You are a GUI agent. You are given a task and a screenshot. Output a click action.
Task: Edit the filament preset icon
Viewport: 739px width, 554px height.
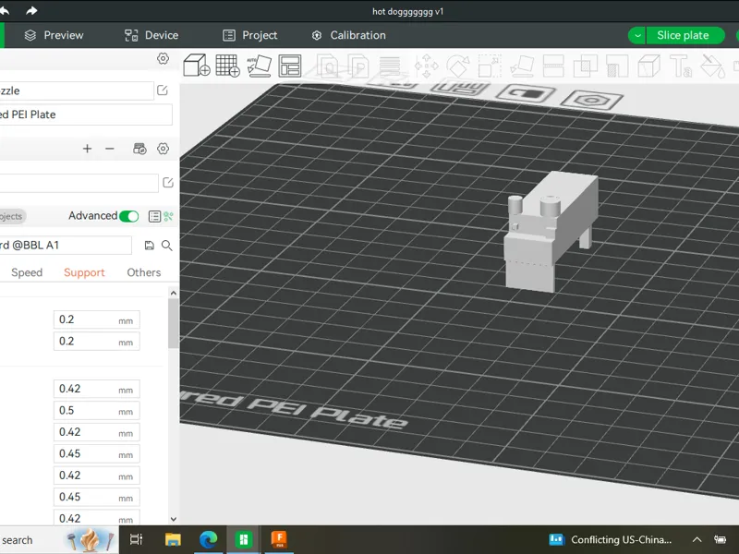[x=168, y=182]
